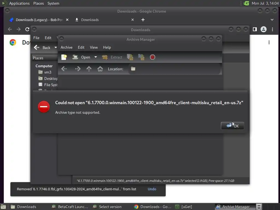Expand the Back history dropdown arrow
Viewport: 280px width, 210px height.
coord(56,48)
